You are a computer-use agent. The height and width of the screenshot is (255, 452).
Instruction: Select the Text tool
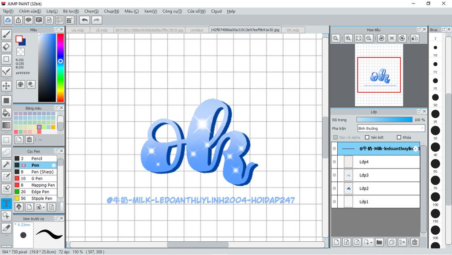[6, 203]
